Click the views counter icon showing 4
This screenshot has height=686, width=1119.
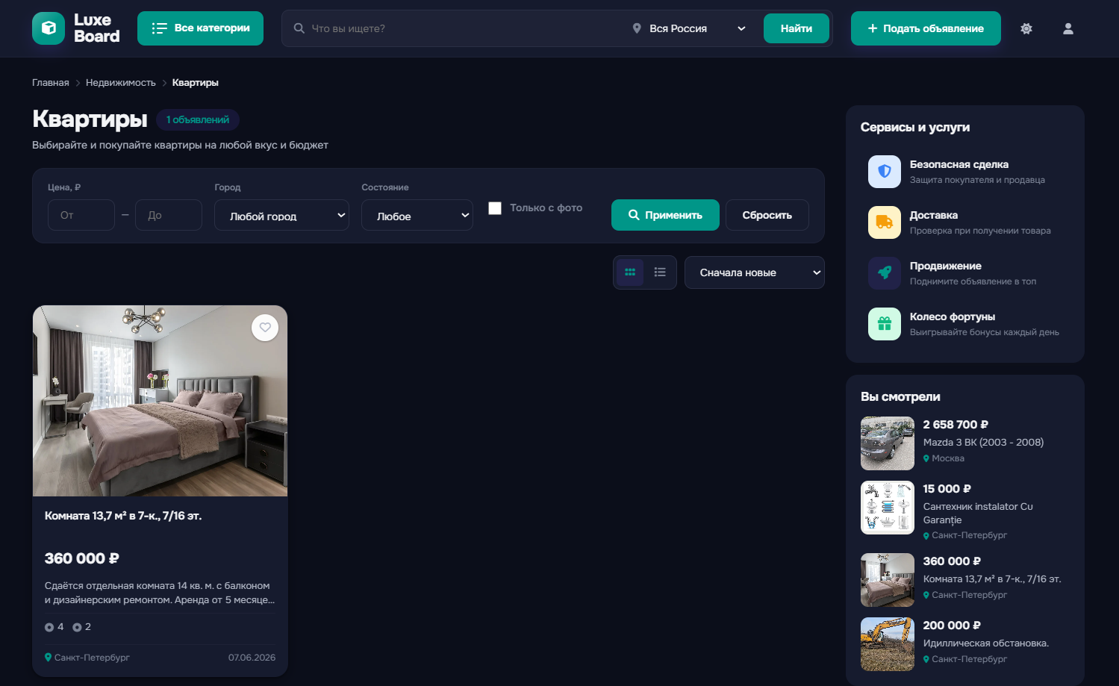[x=49, y=627]
